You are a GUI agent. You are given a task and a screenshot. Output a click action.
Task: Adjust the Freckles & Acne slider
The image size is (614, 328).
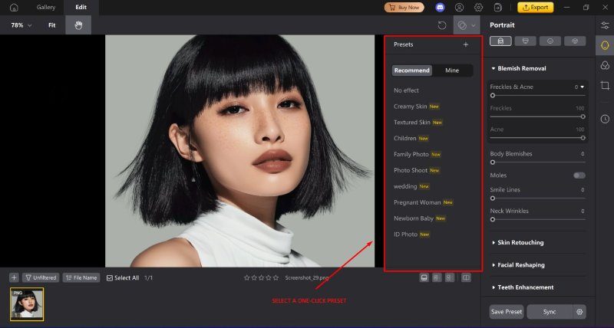coord(538,95)
